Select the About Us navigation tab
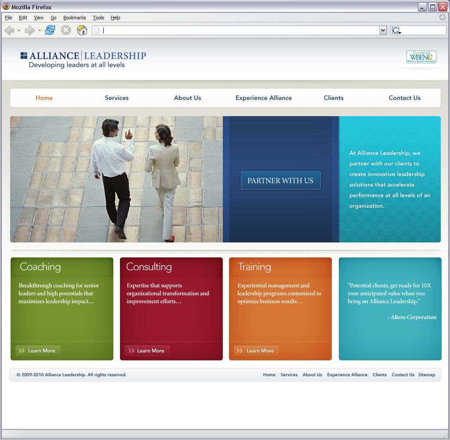 (188, 98)
